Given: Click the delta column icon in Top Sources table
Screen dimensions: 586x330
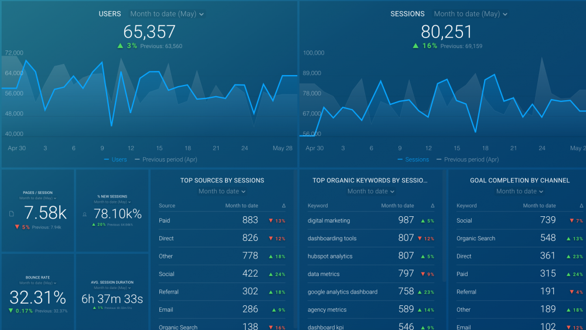Looking at the screenshot, I should pos(284,206).
